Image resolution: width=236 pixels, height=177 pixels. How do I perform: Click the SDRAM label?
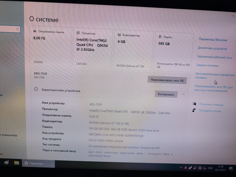38,62
